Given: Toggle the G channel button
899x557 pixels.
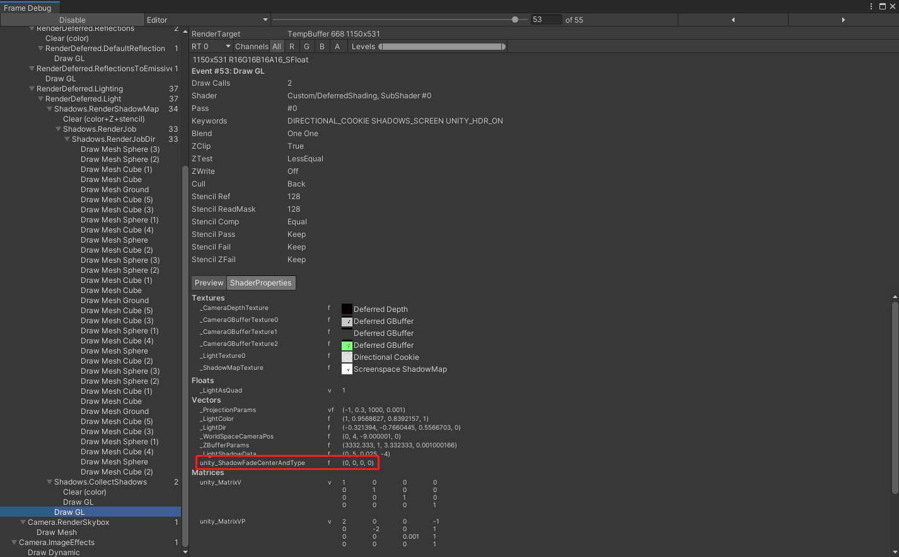Looking at the screenshot, I should (x=307, y=47).
